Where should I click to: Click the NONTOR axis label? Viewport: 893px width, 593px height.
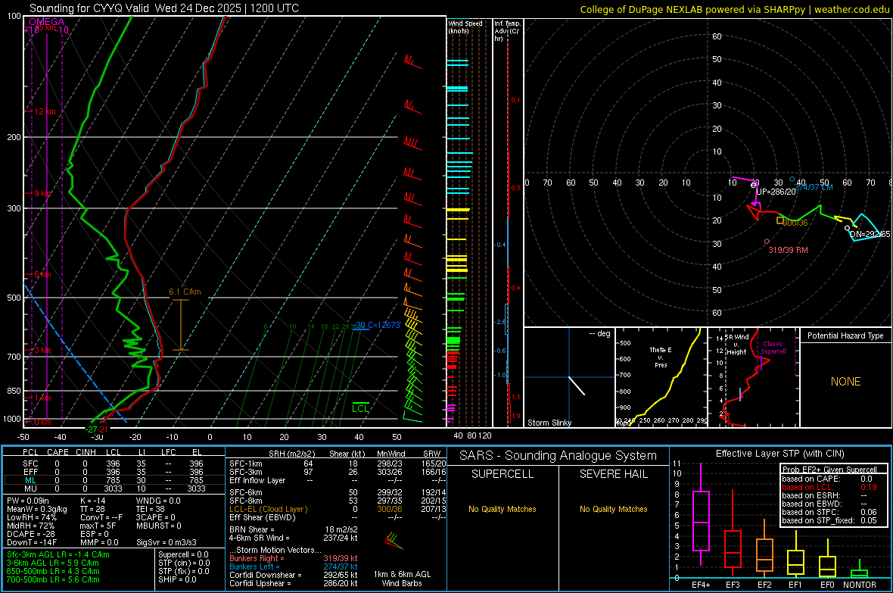pyautogui.click(x=860, y=585)
